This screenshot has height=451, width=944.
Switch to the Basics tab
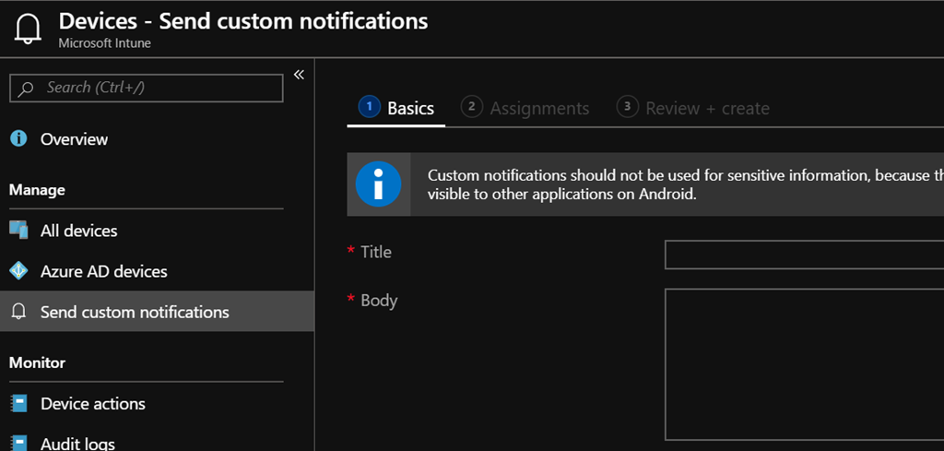(397, 108)
